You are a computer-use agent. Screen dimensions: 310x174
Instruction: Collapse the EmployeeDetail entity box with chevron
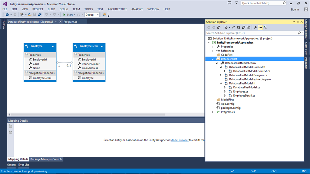tap(102, 46)
